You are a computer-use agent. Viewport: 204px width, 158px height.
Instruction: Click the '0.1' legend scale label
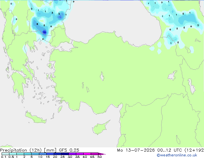point(4,157)
